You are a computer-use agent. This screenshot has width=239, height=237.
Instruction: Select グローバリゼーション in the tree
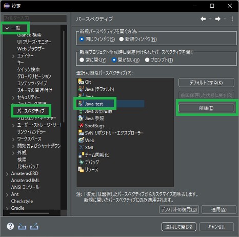[34, 76]
